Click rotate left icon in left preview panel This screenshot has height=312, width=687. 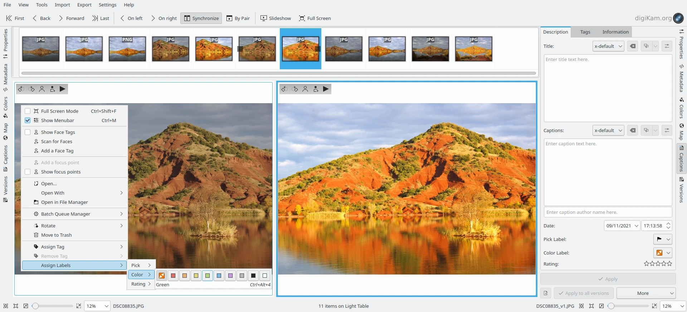click(21, 89)
